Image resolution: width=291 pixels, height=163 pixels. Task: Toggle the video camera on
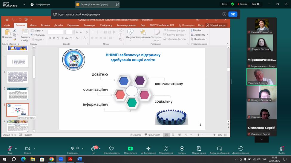(x=27, y=149)
